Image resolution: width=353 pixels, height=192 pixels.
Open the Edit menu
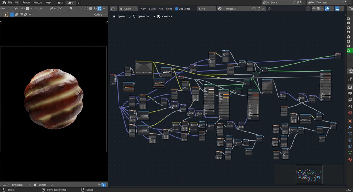coord(17,2)
